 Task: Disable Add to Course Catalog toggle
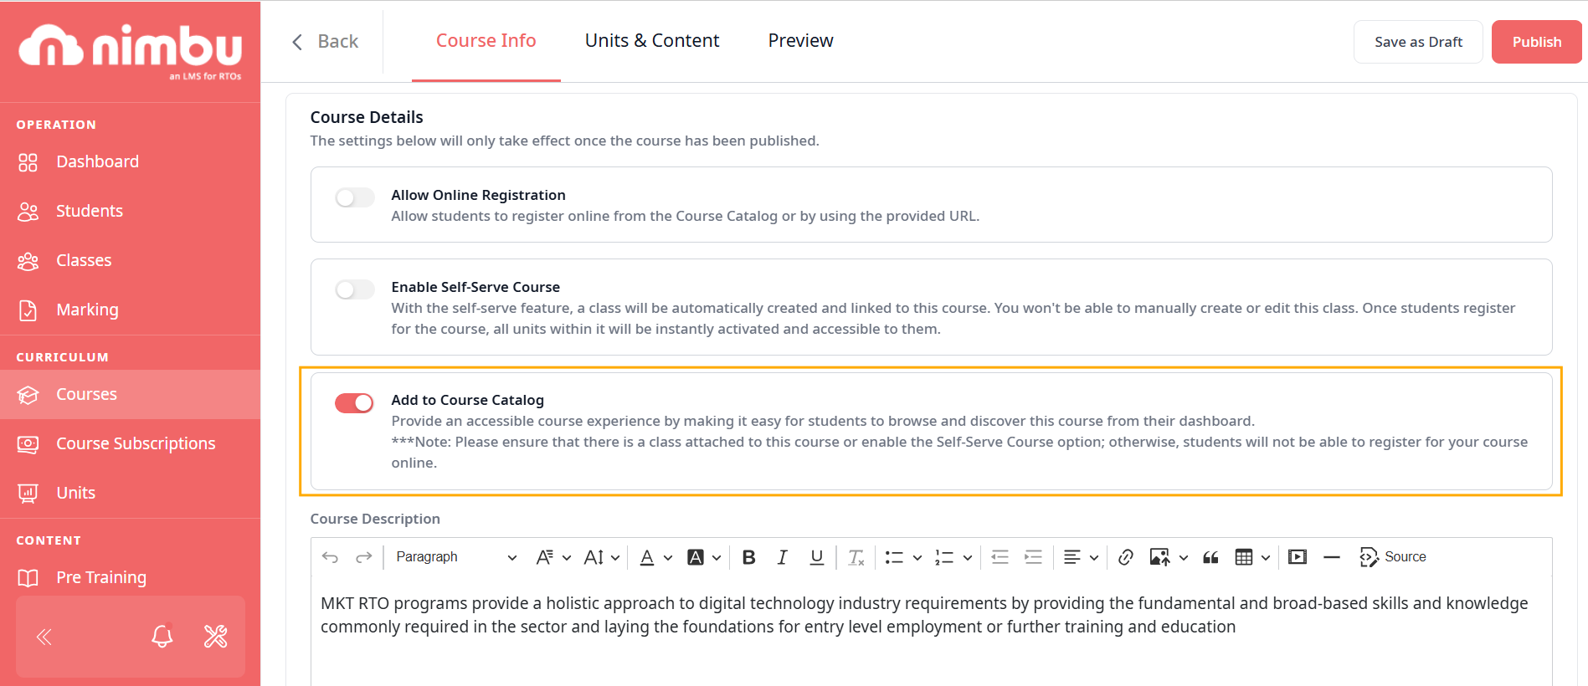point(354,403)
